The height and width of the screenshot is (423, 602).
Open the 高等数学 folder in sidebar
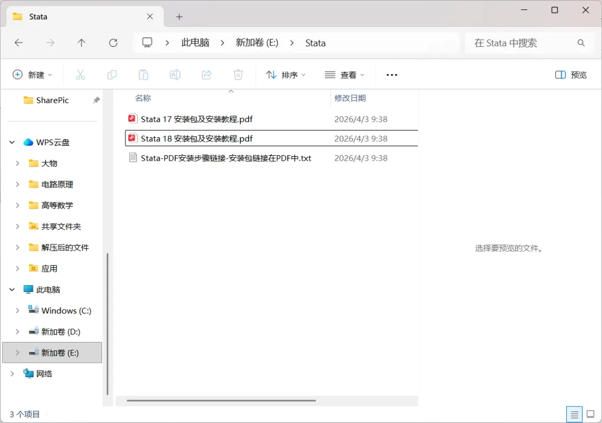(51, 205)
